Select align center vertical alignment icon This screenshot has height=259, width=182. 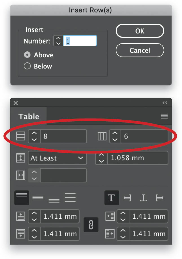pos(38,198)
